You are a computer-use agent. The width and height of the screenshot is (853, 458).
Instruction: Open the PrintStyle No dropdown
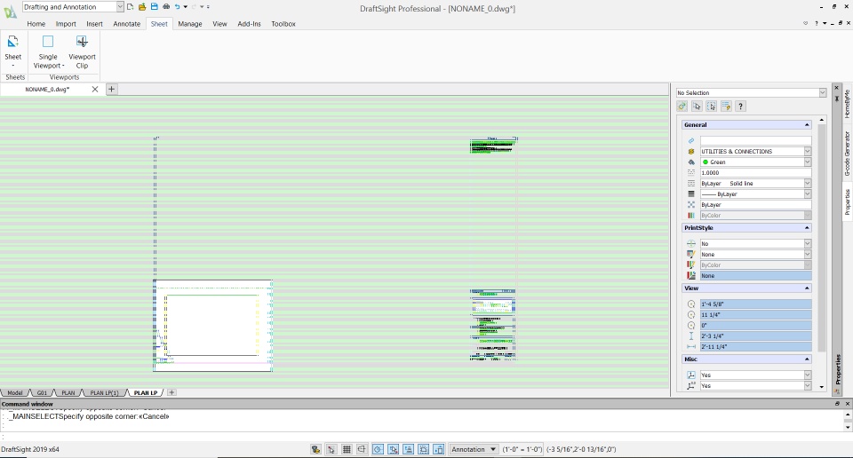808,243
